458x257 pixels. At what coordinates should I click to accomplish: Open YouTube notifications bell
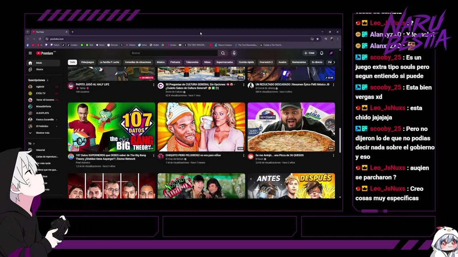[x=322, y=53]
